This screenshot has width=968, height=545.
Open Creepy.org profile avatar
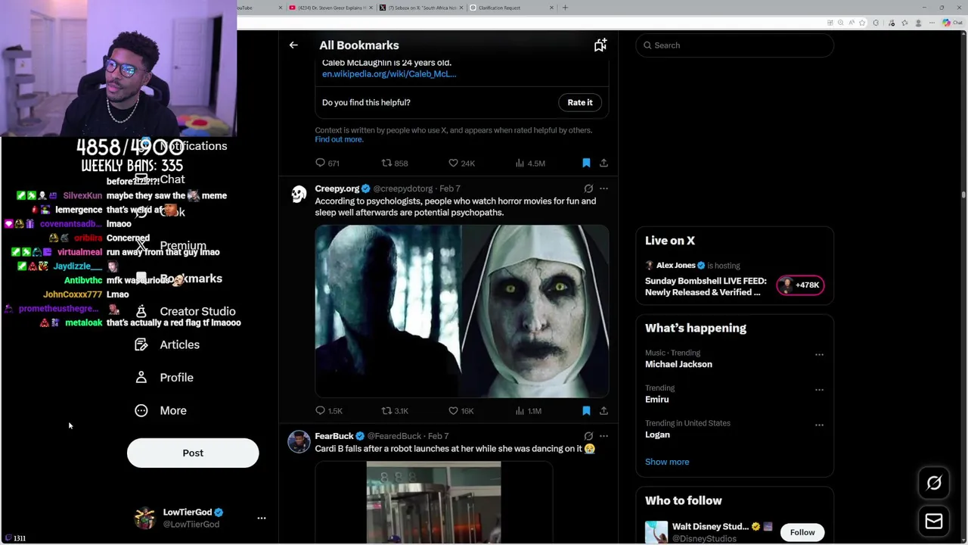tap(299, 195)
